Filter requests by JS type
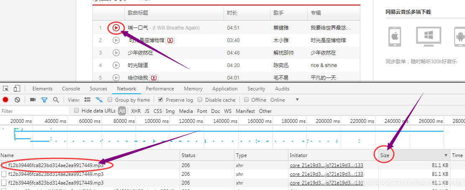465x190 pixels. [x=147, y=111]
